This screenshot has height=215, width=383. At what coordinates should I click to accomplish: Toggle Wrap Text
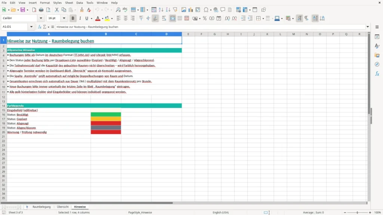[x=164, y=18]
